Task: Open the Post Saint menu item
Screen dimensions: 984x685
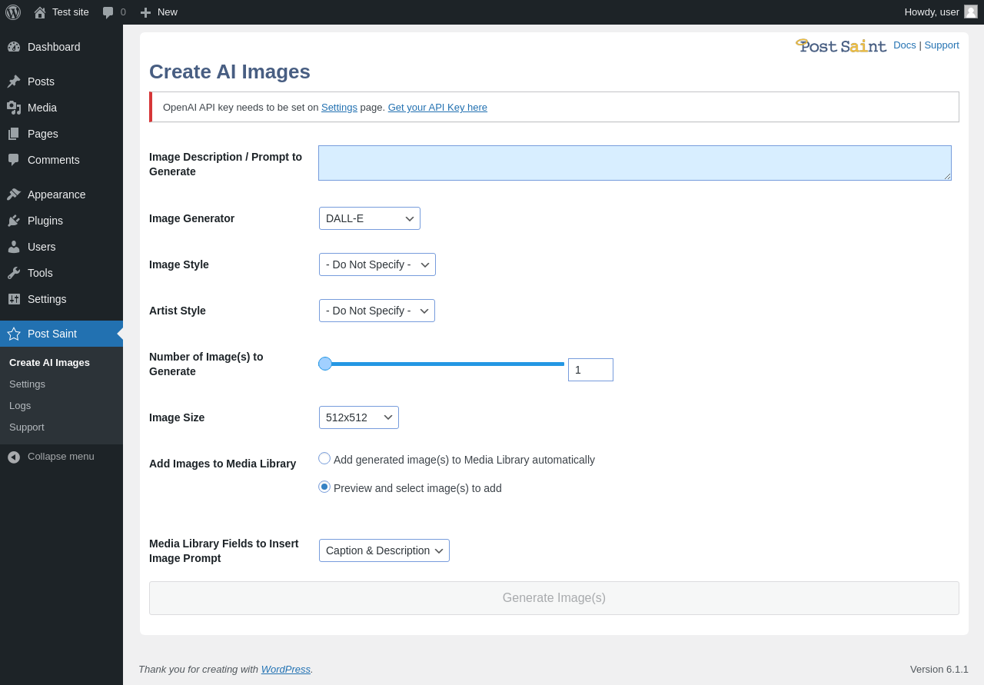Action: [61, 334]
